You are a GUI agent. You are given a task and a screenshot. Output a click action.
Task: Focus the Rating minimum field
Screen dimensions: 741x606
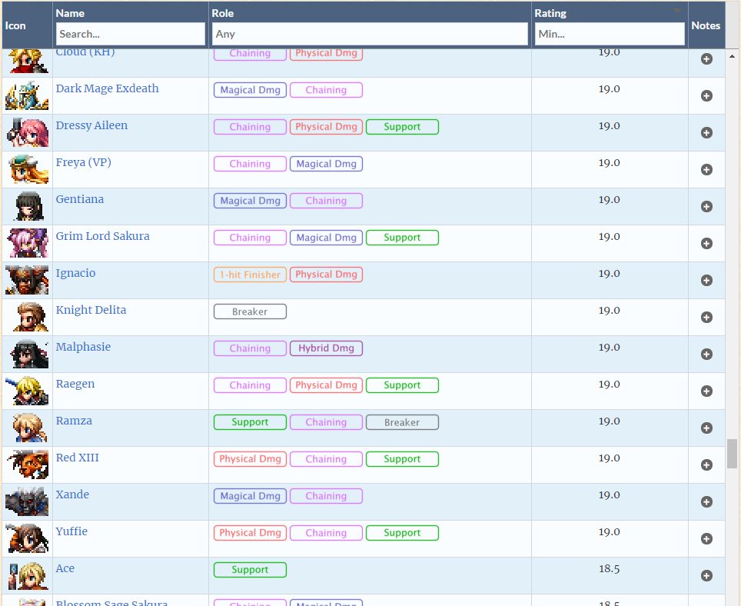[x=610, y=34]
